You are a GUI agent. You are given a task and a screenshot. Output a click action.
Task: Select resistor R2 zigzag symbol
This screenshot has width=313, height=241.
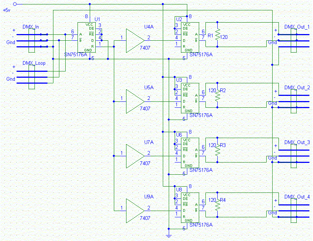217,95
